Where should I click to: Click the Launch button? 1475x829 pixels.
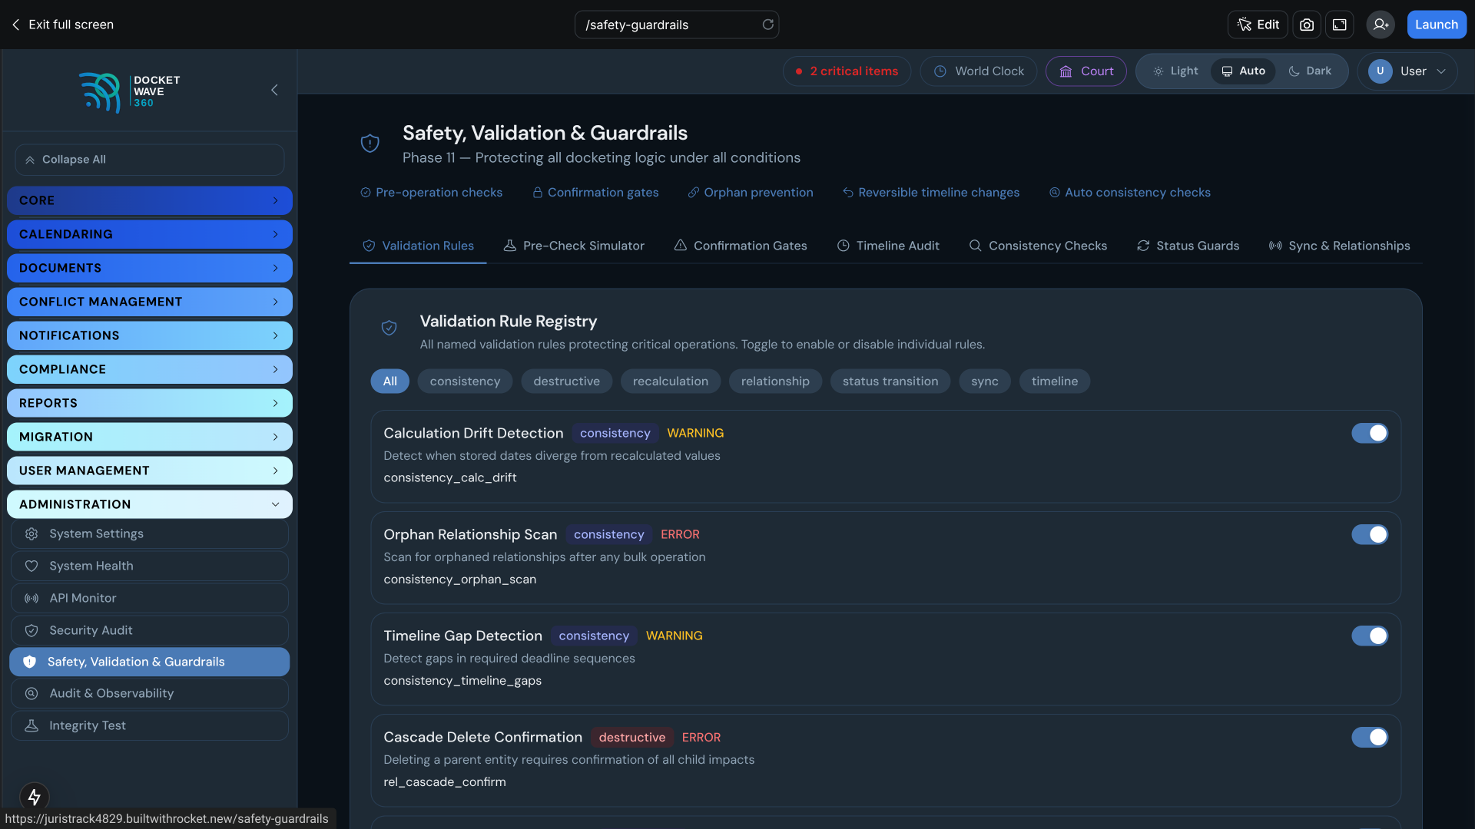pos(1437,25)
